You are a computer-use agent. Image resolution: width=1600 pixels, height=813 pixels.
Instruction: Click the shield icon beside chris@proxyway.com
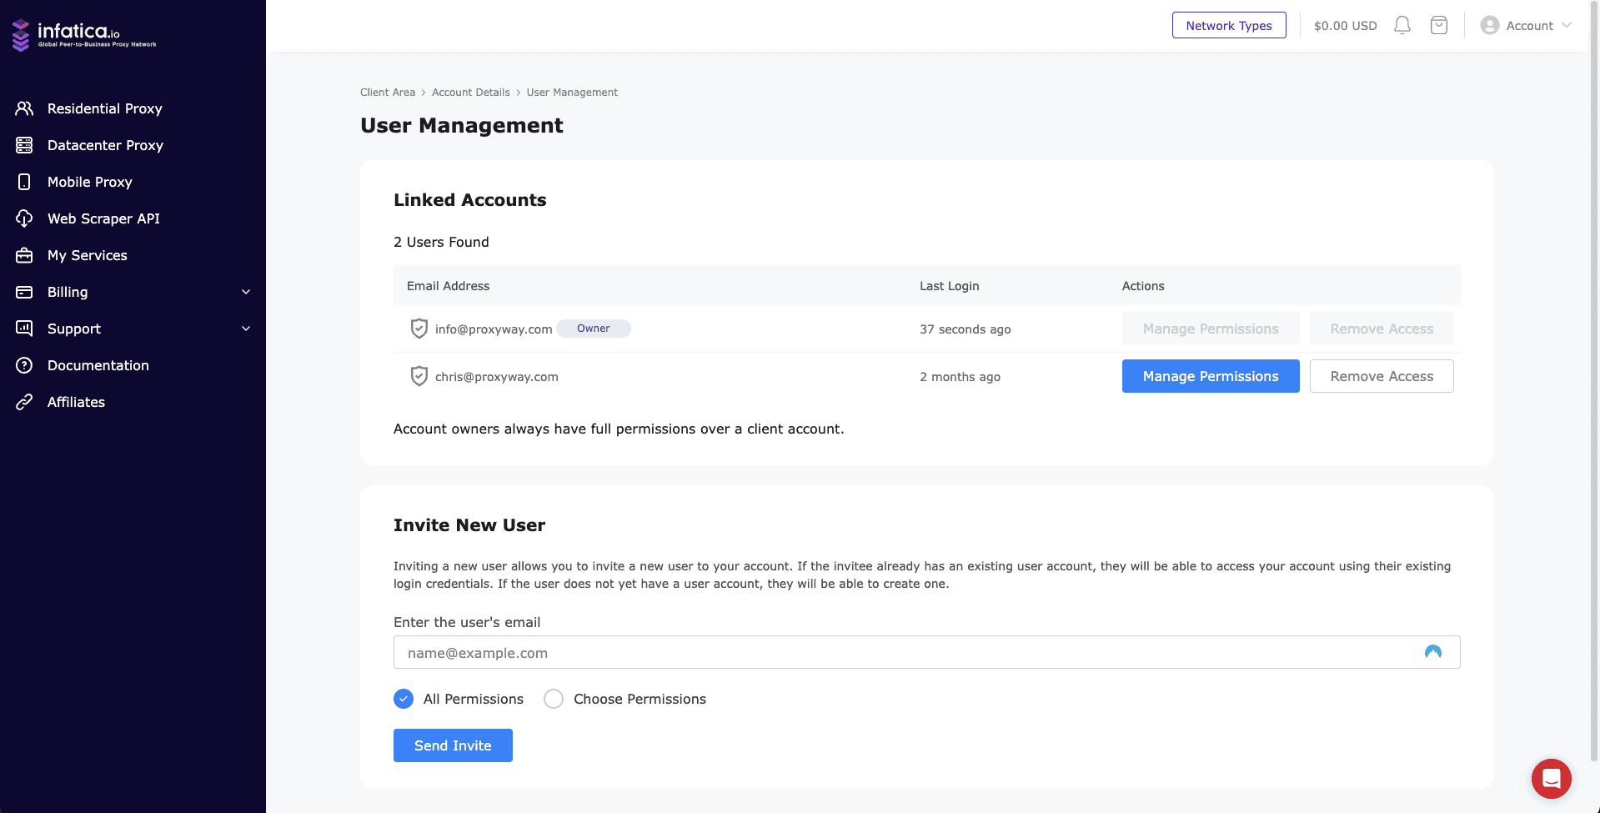(x=419, y=376)
